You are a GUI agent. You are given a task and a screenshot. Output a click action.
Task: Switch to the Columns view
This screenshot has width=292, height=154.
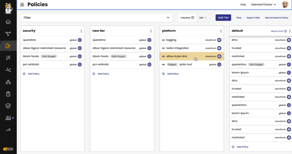tap(187, 18)
